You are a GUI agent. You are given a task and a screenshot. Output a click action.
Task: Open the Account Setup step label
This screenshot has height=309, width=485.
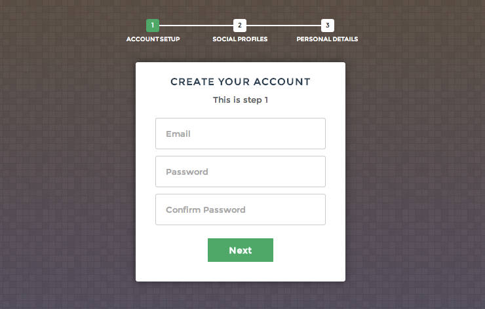[153, 39]
